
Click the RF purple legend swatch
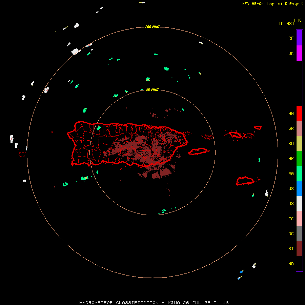(x=299, y=38)
